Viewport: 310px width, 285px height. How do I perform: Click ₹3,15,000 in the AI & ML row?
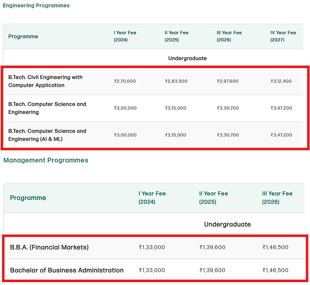coord(175,135)
